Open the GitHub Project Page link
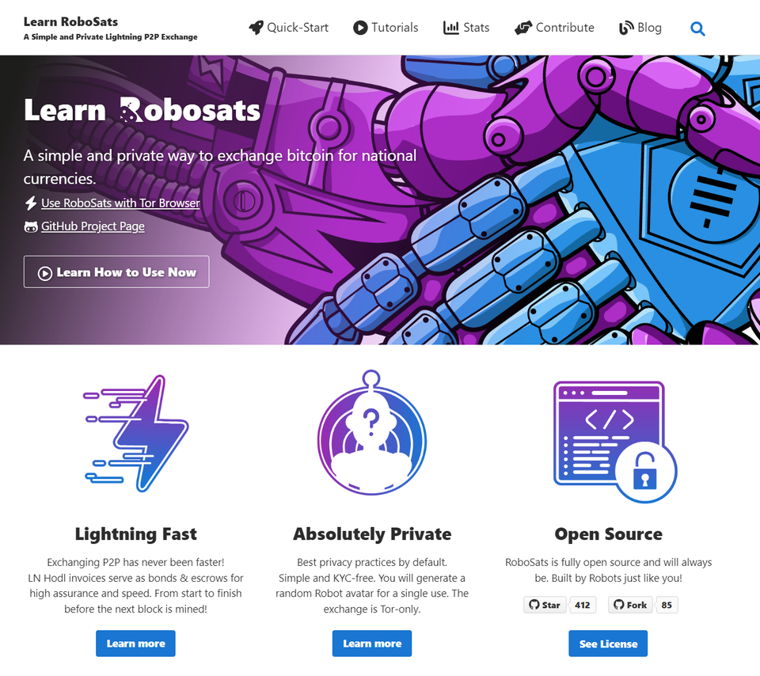The width and height of the screenshot is (760, 676). pos(93,226)
